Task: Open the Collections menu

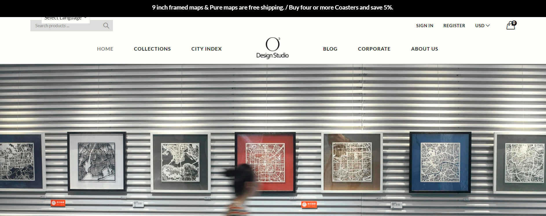Action: point(152,49)
